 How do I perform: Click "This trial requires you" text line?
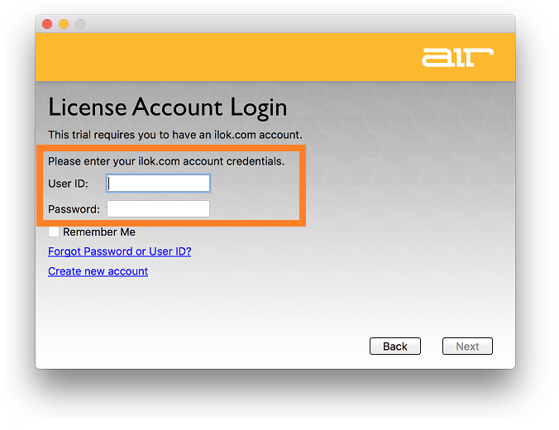(175, 135)
